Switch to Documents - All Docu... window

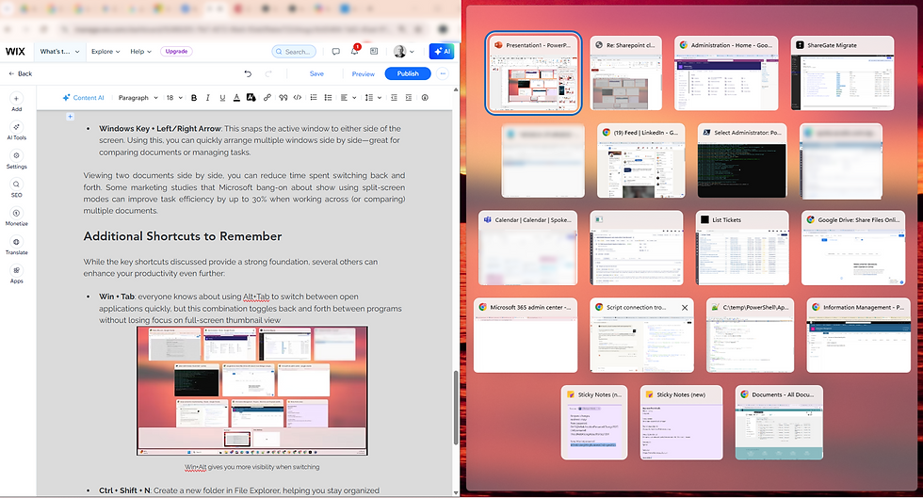780,423
